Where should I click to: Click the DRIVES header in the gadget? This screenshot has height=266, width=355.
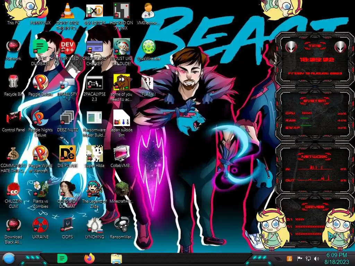314,207
